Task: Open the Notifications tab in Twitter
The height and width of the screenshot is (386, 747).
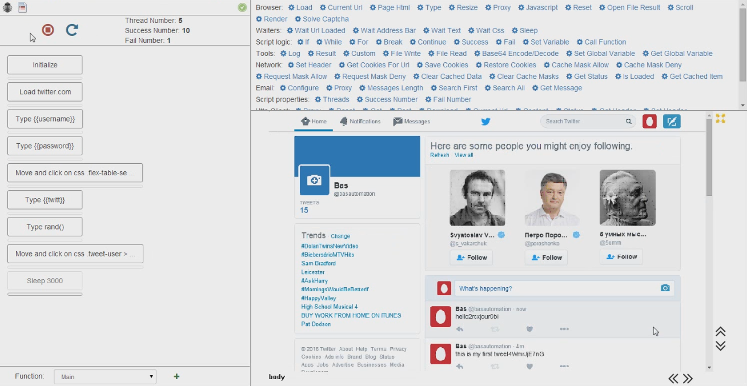Action: 360,122
